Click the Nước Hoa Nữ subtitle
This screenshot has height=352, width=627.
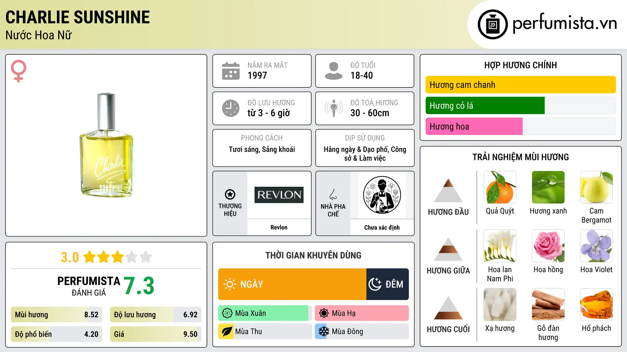(39, 35)
